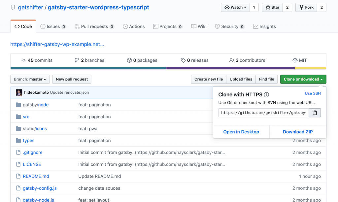The width and height of the screenshot is (338, 202).
Task: View the 2 branches link
Action: click(x=89, y=60)
